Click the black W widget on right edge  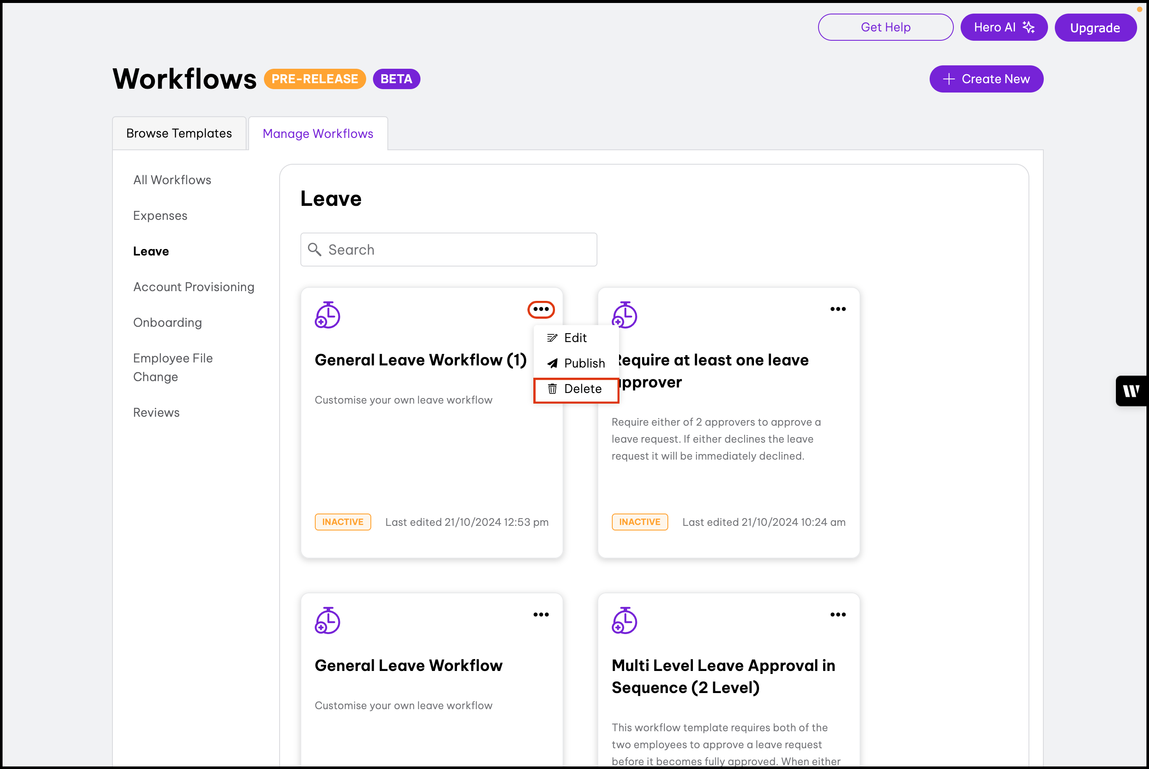[x=1131, y=391]
